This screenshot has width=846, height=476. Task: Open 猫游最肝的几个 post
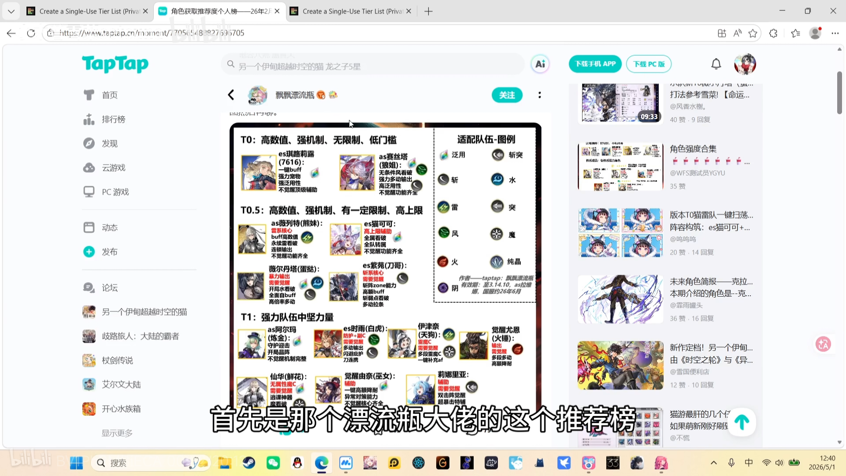pos(700,420)
